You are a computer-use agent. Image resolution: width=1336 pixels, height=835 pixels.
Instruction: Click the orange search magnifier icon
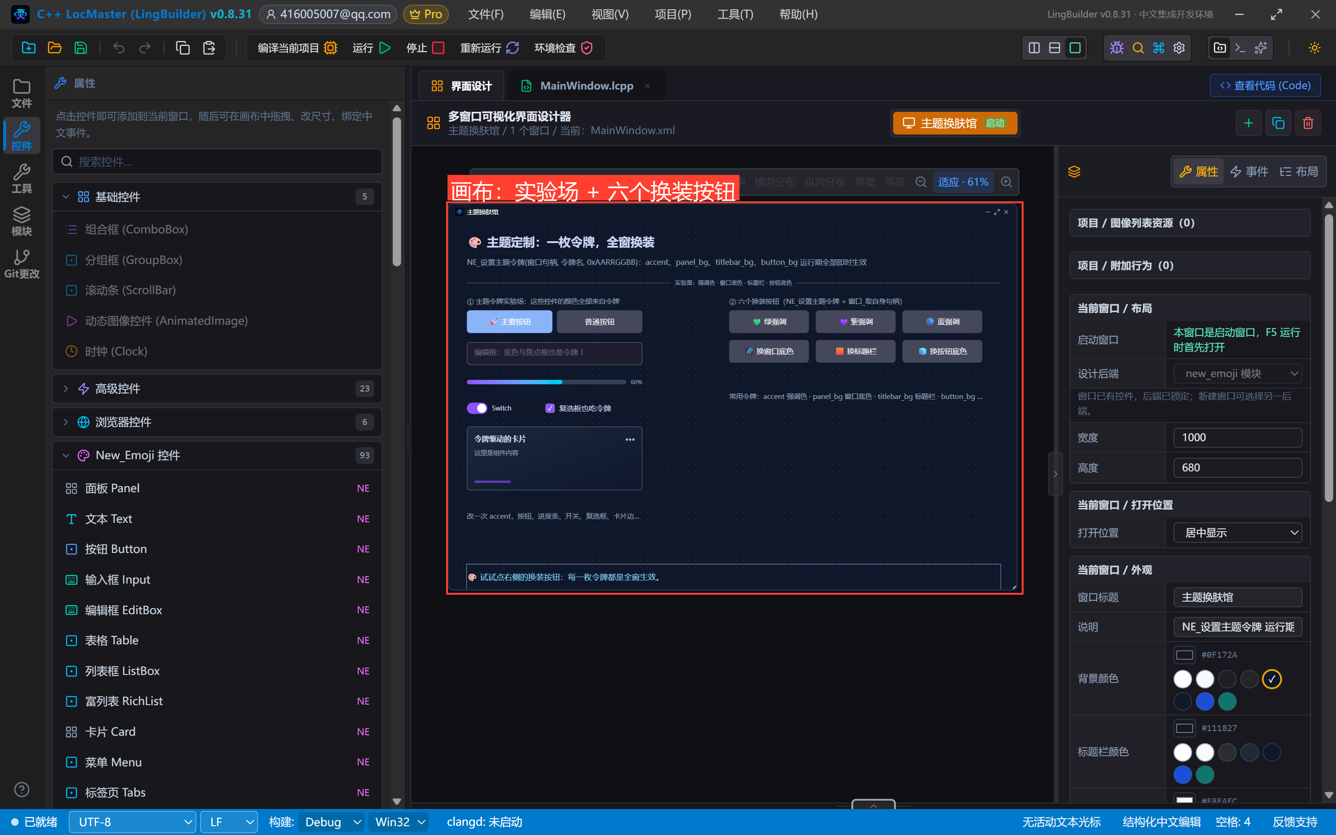click(x=1138, y=48)
